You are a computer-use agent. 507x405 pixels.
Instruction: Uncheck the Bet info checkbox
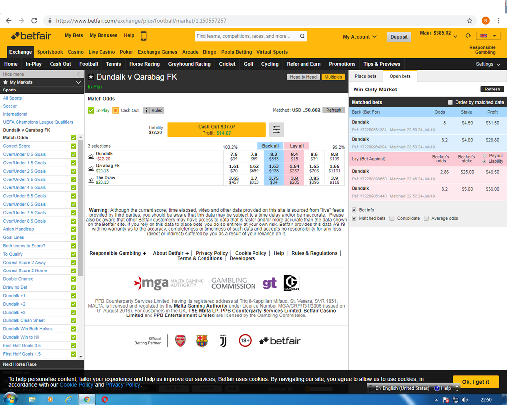354,210
